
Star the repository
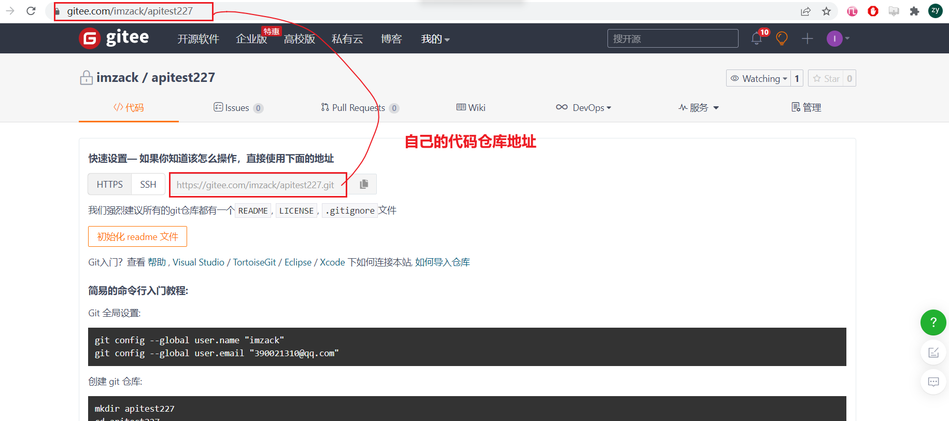826,78
